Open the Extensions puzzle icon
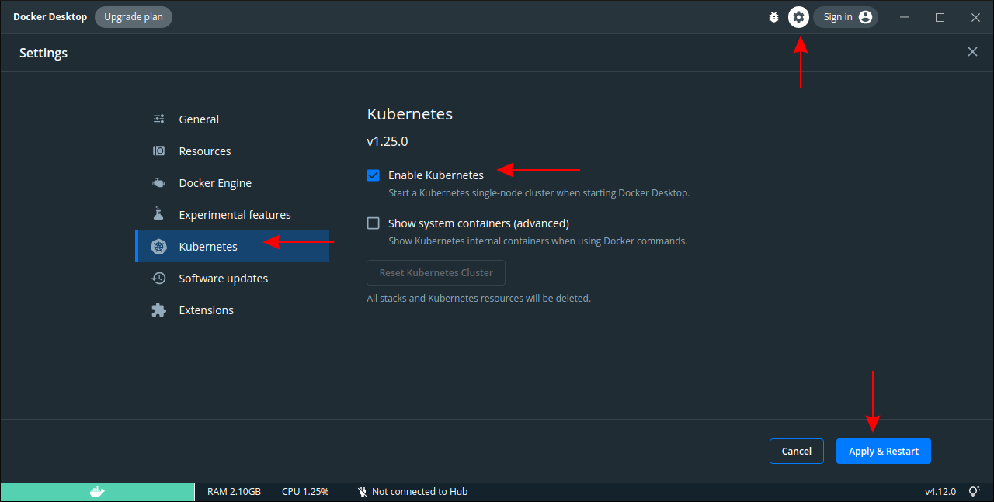Image resolution: width=994 pixels, height=502 pixels. (x=158, y=310)
